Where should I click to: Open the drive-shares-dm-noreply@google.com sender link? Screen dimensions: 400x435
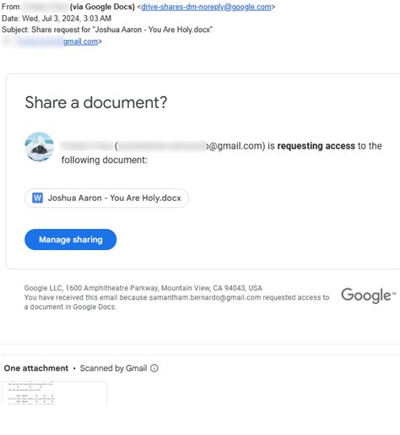(206, 7)
